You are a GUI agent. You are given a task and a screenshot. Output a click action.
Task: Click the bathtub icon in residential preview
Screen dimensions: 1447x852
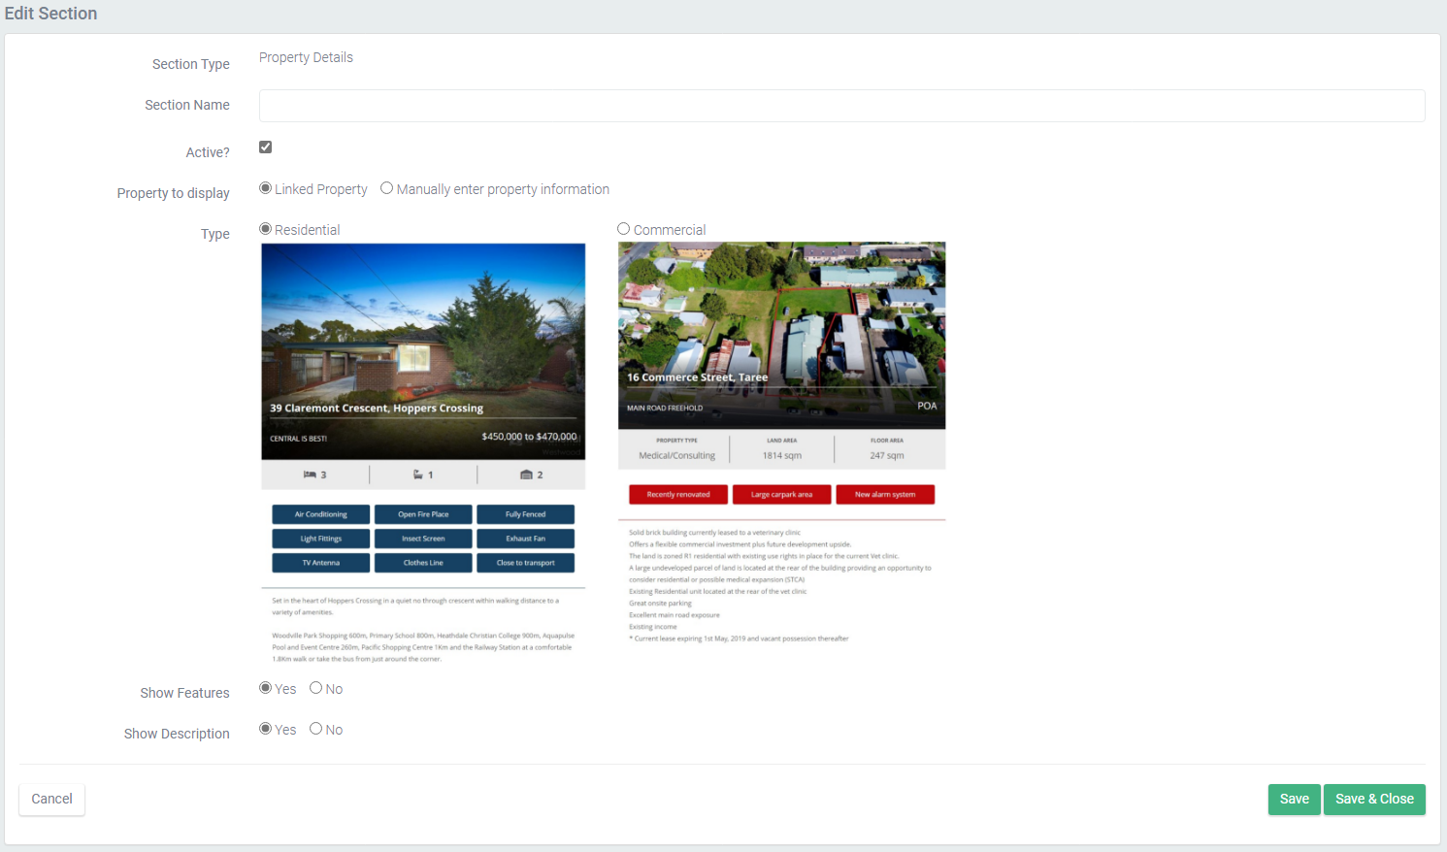pos(418,475)
